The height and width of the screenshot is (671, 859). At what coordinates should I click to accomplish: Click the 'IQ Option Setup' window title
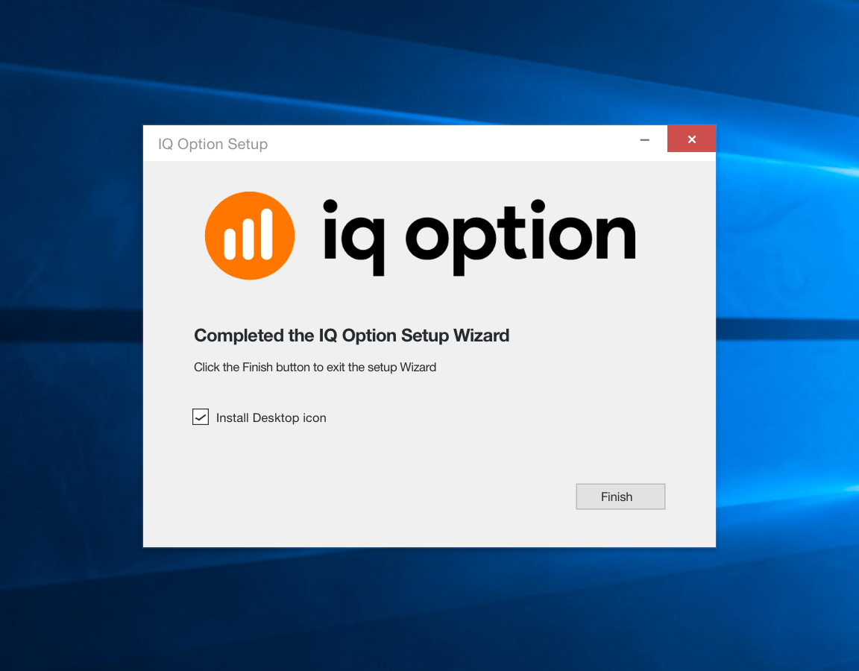pos(213,144)
